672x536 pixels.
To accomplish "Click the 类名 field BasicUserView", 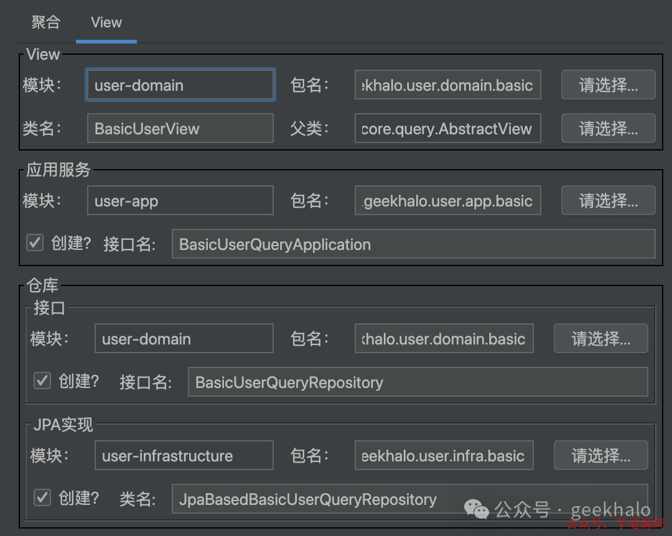I will tap(180, 128).
